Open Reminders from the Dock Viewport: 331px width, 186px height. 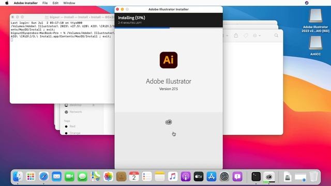147,177
